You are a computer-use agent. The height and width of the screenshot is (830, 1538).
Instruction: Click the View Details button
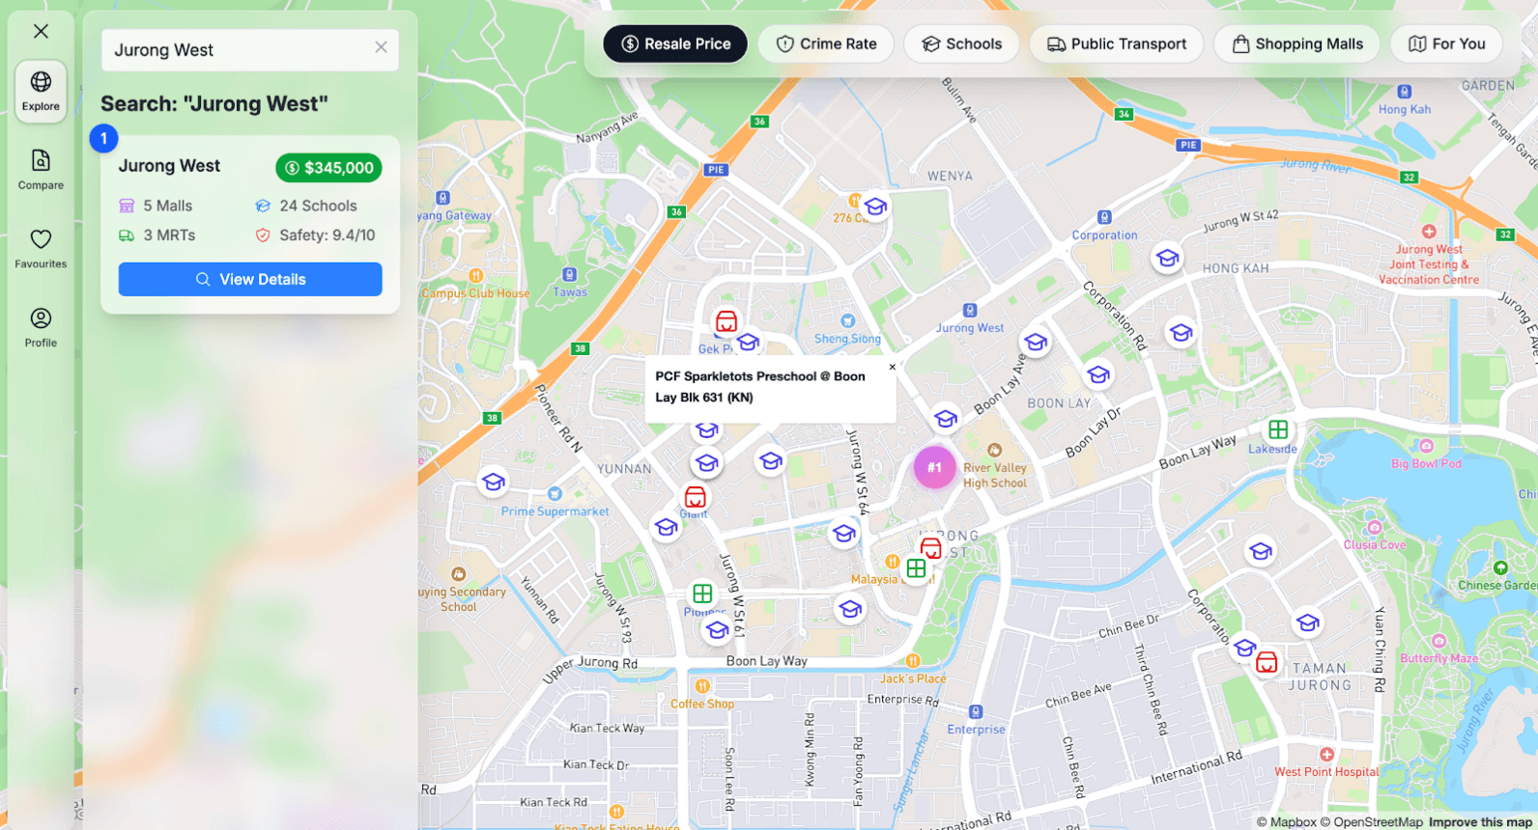coord(250,279)
